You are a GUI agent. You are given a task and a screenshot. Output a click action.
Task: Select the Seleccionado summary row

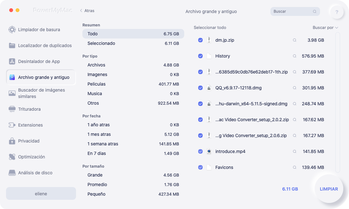pyautogui.click(x=133, y=43)
